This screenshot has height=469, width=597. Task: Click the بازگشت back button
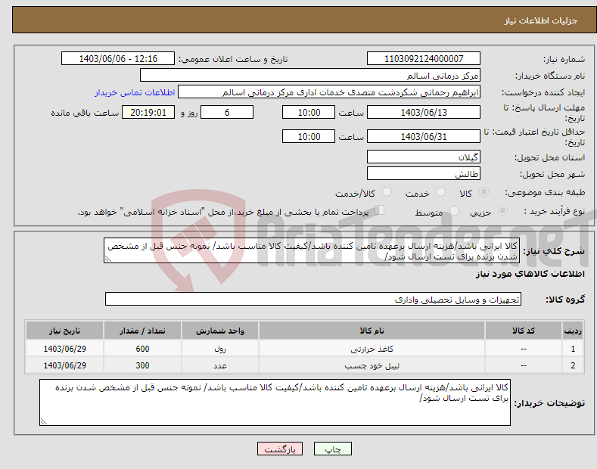pyautogui.click(x=280, y=449)
